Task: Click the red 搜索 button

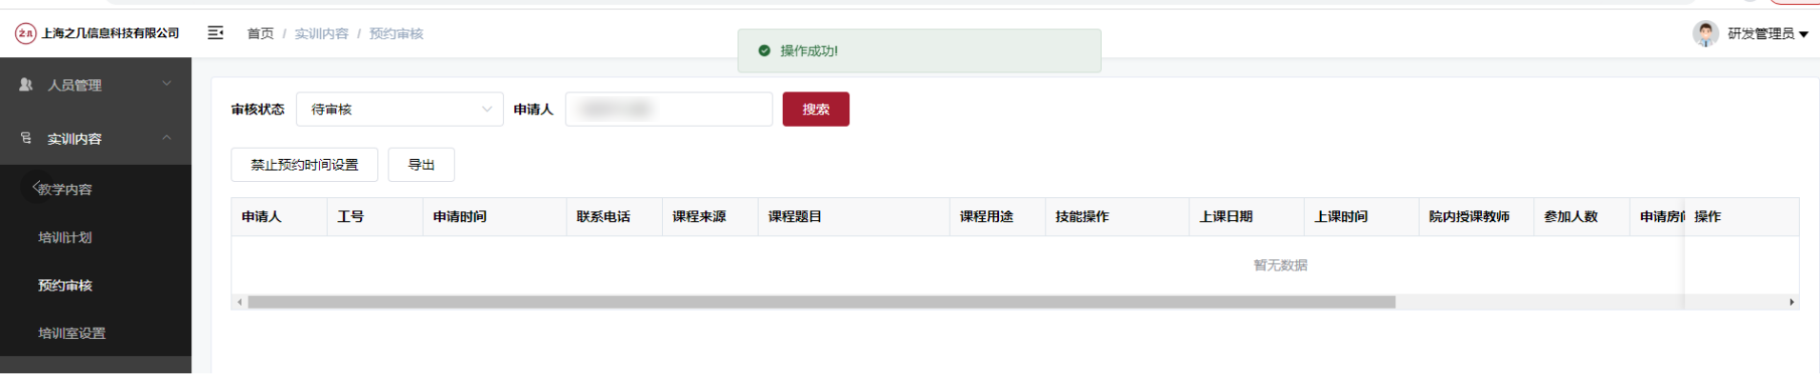Action: [815, 110]
